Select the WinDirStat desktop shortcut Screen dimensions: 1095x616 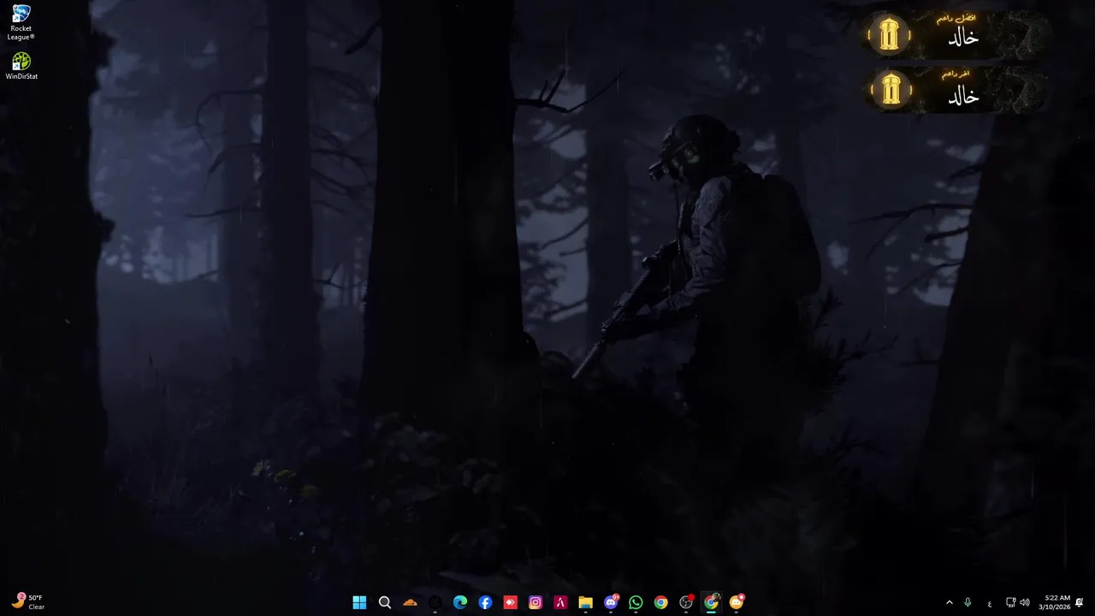pyautogui.click(x=21, y=67)
